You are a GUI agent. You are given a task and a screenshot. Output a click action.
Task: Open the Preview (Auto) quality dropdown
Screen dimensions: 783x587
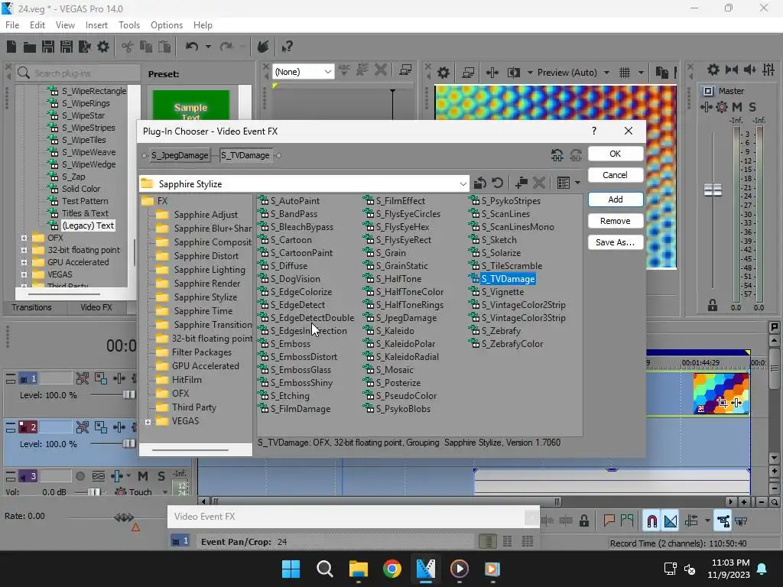pos(606,73)
